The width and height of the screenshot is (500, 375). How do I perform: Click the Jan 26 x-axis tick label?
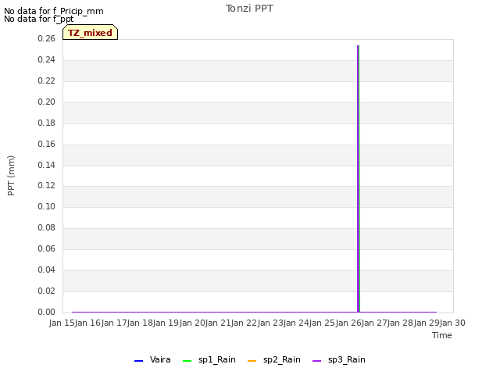(348, 323)
